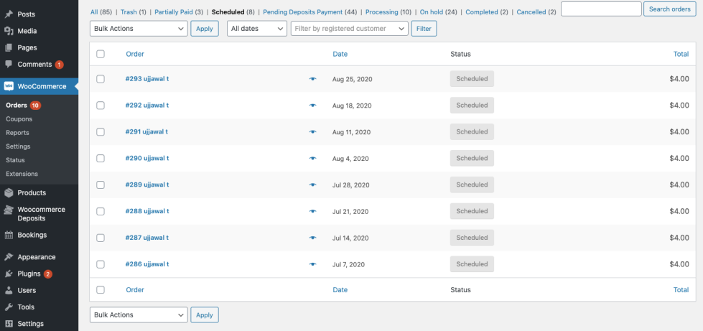Click the Plugins plug icon
703x331 pixels.
pyautogui.click(x=9, y=274)
